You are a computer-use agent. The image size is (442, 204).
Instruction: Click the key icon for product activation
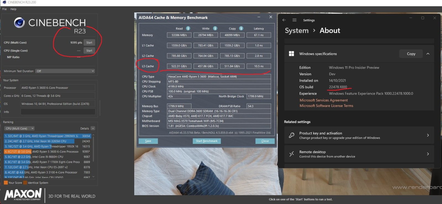click(291, 135)
